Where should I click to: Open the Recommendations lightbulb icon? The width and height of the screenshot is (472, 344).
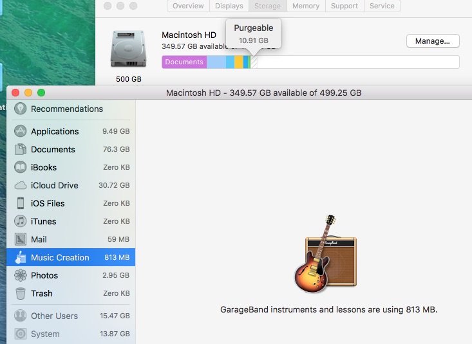point(20,109)
